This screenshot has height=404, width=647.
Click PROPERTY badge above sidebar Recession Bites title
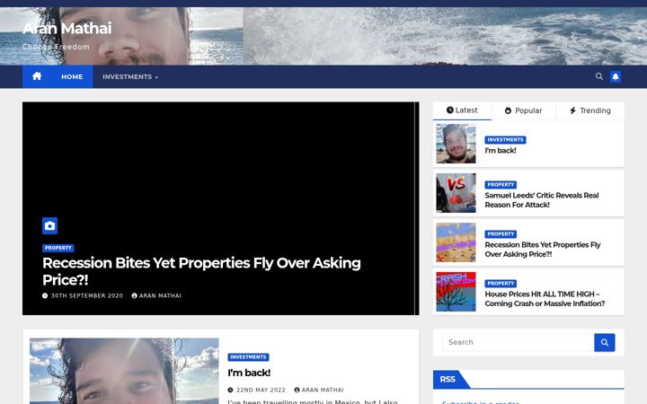501,234
